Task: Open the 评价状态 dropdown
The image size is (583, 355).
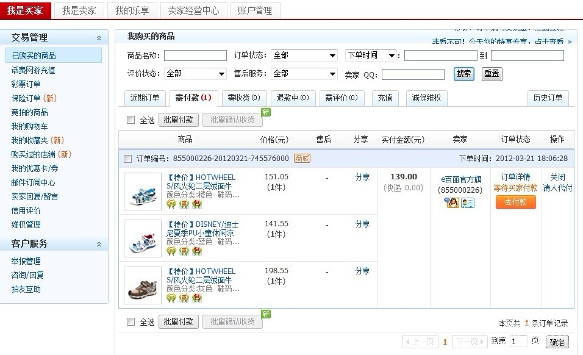Action: point(195,74)
